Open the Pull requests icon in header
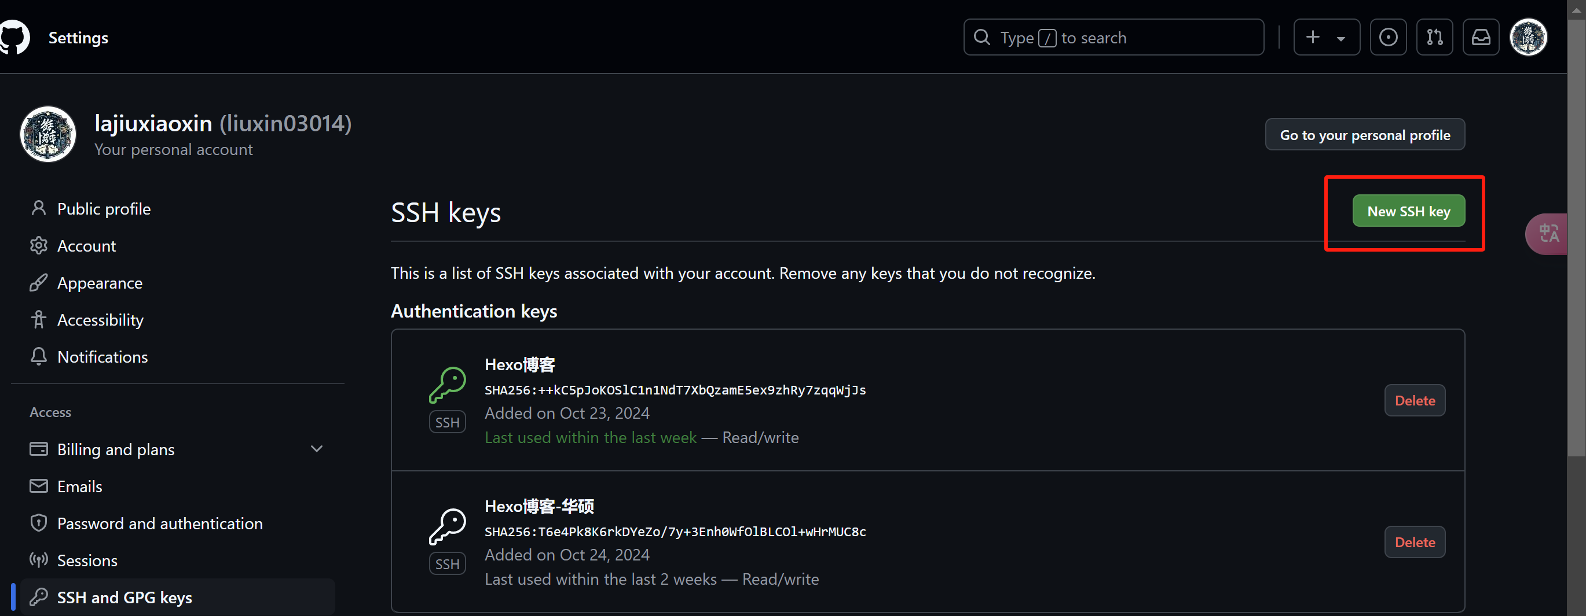 (x=1434, y=38)
